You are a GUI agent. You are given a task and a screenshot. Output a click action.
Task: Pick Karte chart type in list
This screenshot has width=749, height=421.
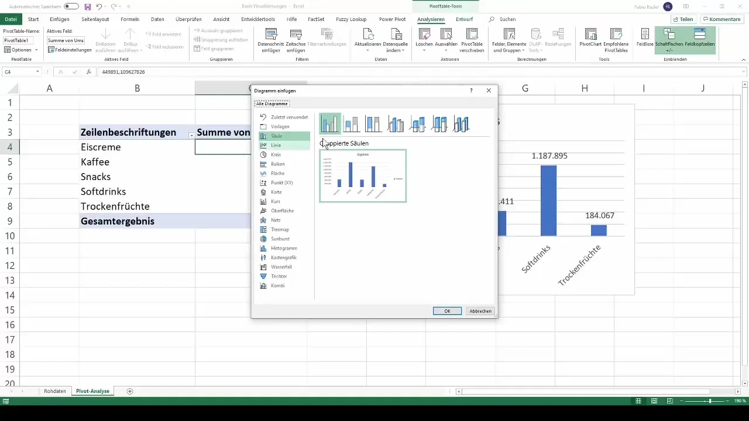point(284,192)
